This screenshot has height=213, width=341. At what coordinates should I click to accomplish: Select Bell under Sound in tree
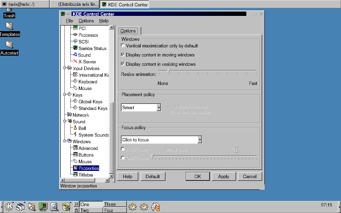[82, 128]
